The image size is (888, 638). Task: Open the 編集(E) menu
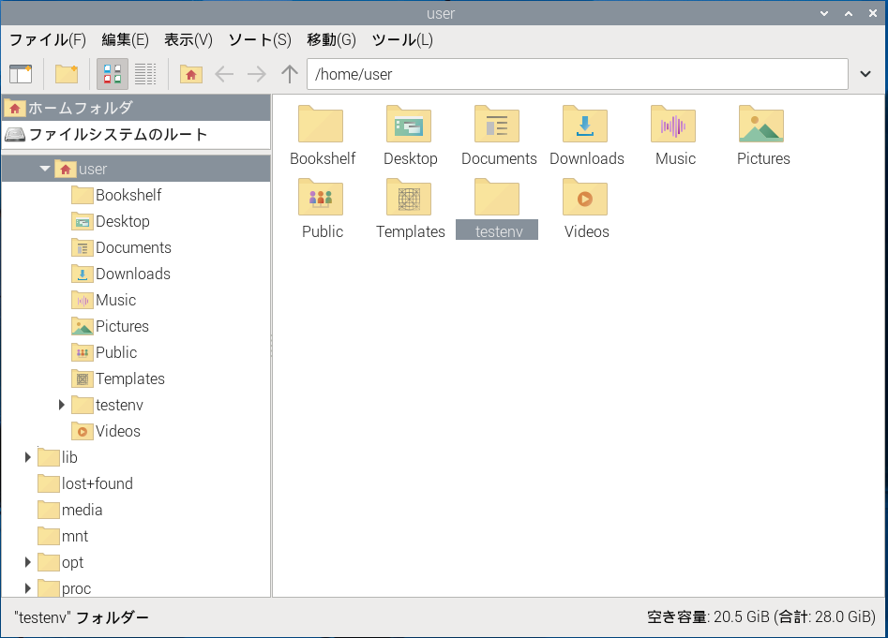(x=125, y=39)
